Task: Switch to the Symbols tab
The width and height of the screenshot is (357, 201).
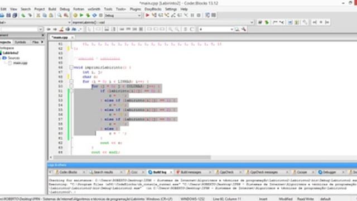Action: tap(20, 42)
